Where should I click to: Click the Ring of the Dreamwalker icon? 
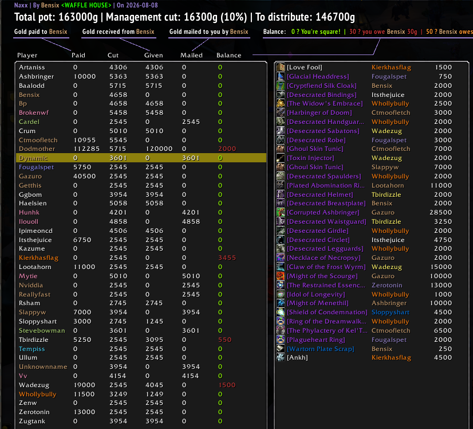(x=281, y=321)
